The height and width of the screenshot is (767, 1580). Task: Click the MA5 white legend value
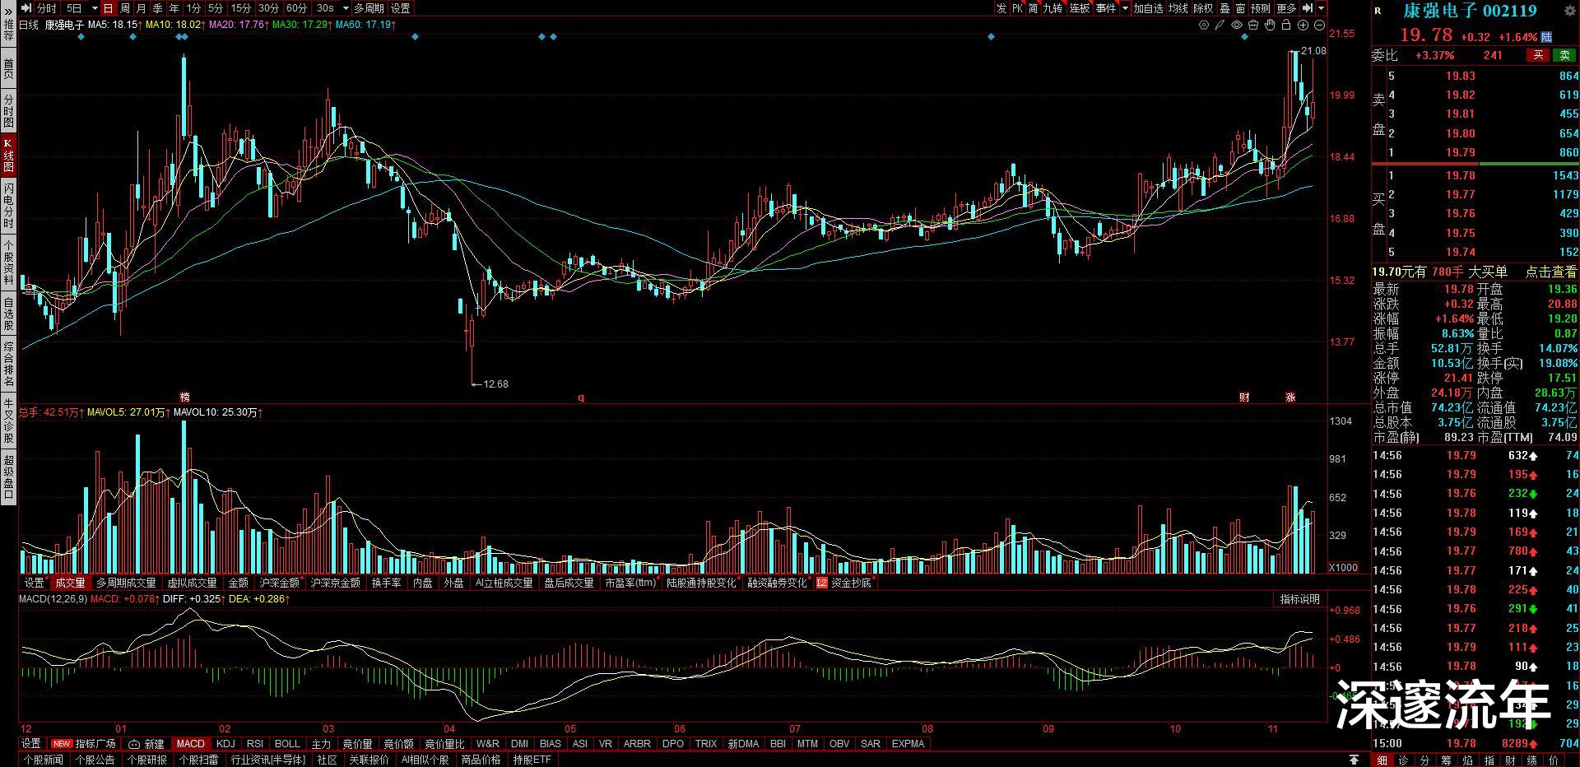114,26
